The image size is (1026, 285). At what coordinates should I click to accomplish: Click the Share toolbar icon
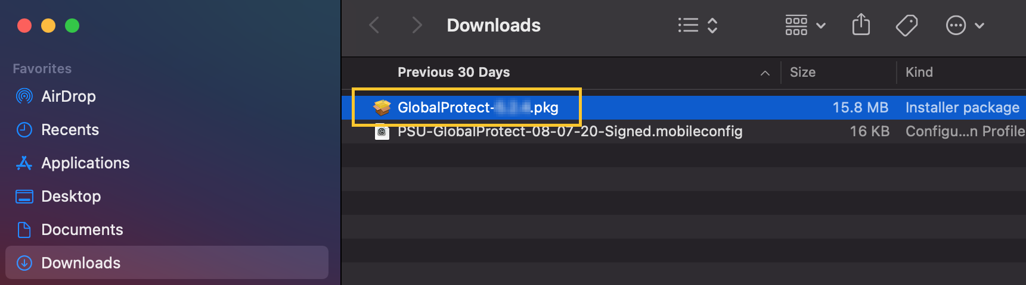[x=861, y=25]
